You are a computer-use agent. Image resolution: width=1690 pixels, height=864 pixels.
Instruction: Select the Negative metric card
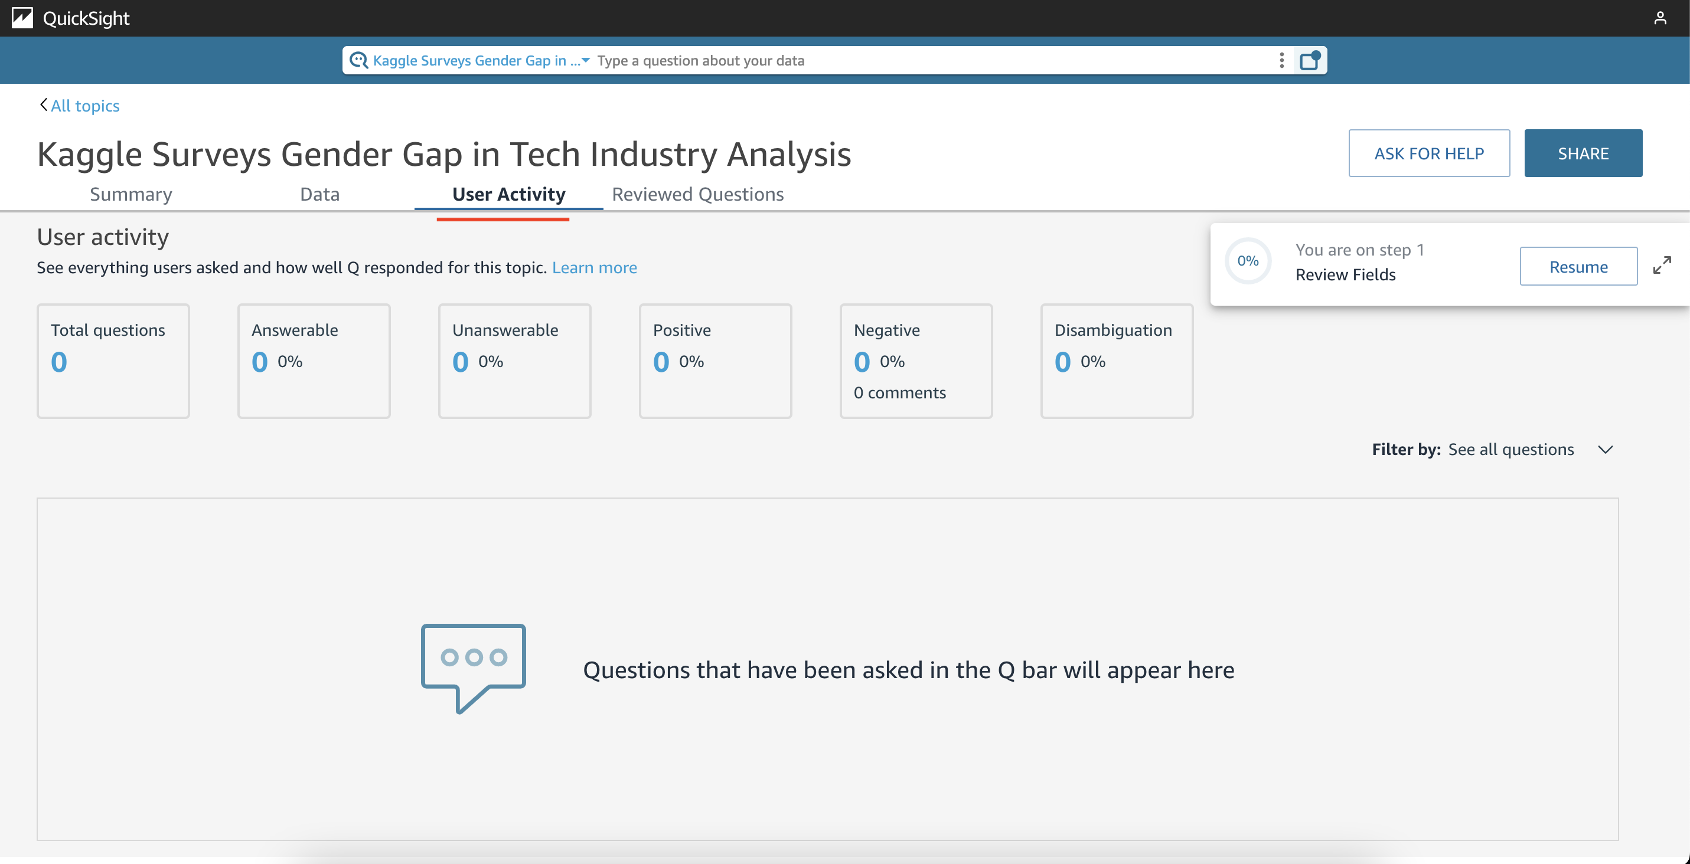(916, 361)
